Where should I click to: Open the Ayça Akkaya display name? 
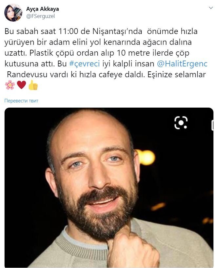point(43,9)
